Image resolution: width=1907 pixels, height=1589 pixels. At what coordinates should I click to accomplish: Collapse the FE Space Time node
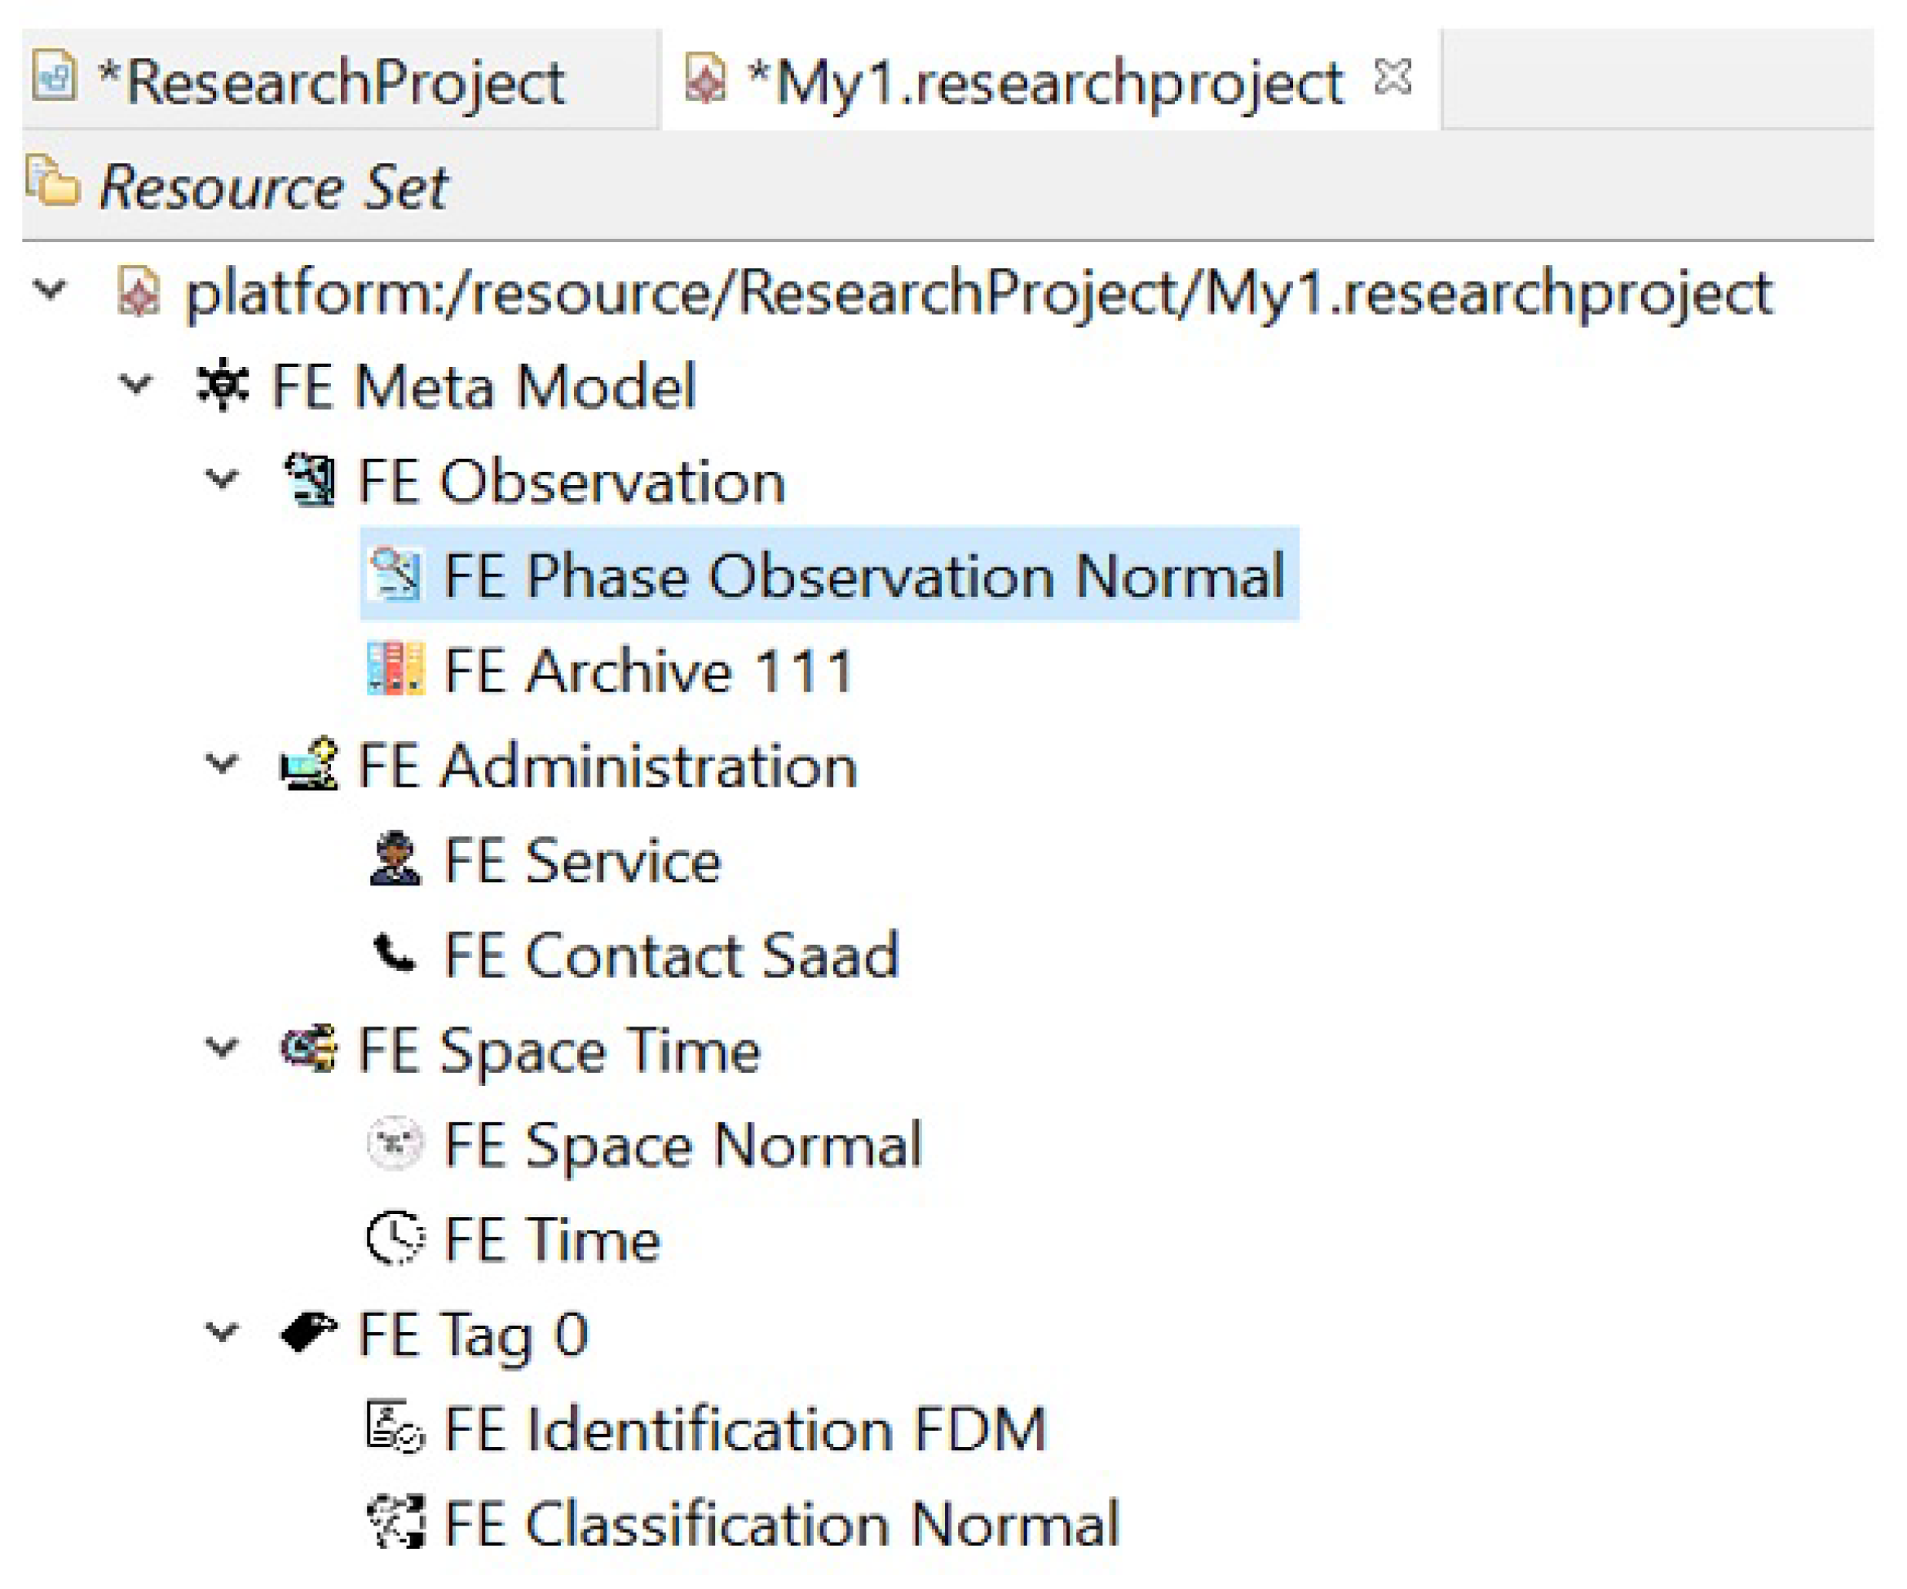coord(223,1048)
